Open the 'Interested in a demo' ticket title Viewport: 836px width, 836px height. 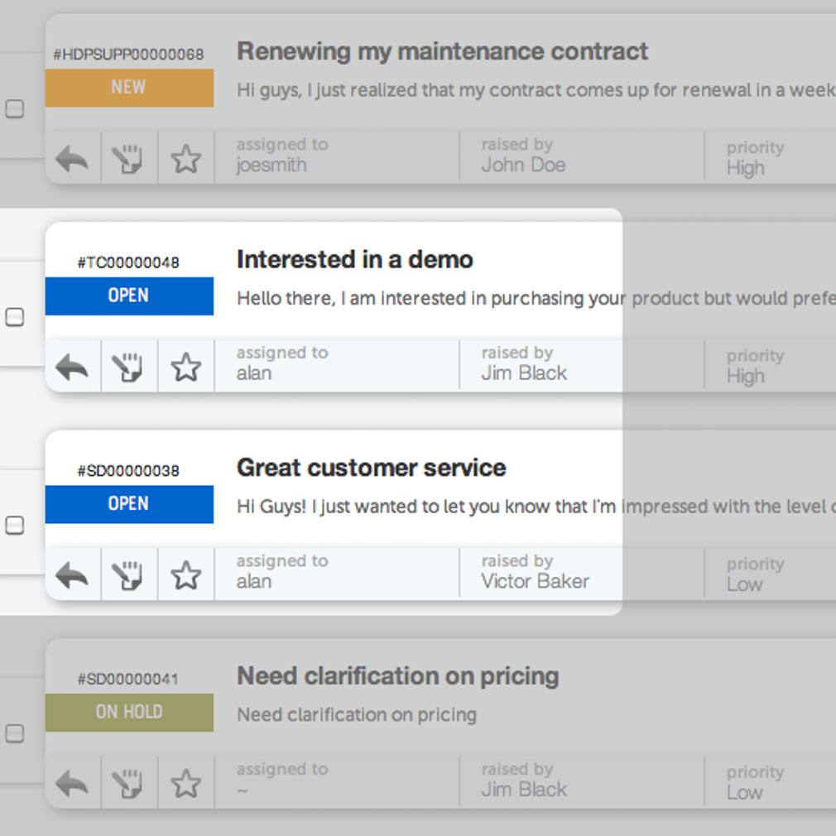[354, 260]
